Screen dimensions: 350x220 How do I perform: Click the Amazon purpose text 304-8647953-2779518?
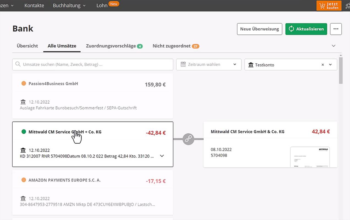87,205
